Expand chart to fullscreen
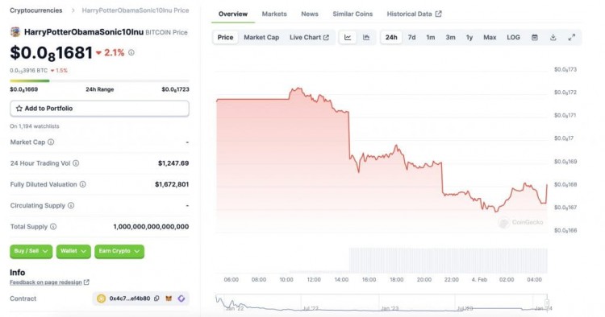 click(571, 37)
